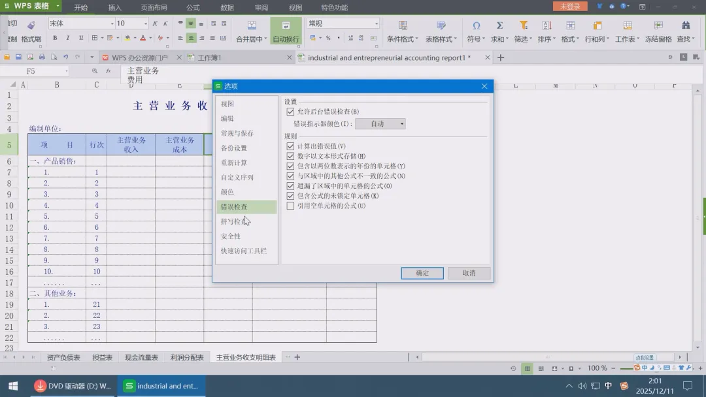Open the 公式 ribbon tab
Screen dimensions: 706x397
point(193,7)
